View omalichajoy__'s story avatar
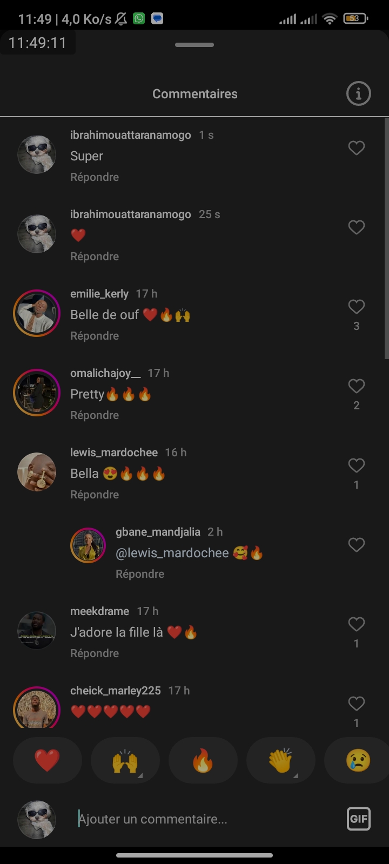 coord(37,393)
